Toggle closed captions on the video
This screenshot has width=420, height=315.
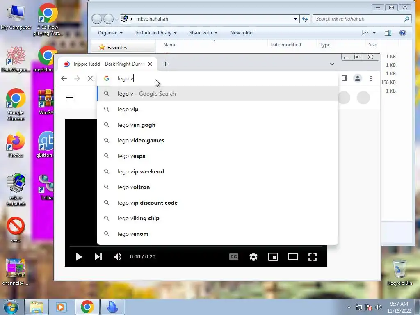(x=234, y=257)
